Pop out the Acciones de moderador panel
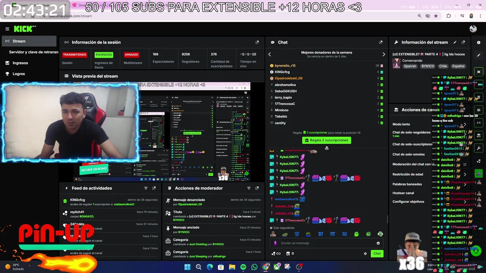This screenshot has width=486, height=273. pos(257,188)
